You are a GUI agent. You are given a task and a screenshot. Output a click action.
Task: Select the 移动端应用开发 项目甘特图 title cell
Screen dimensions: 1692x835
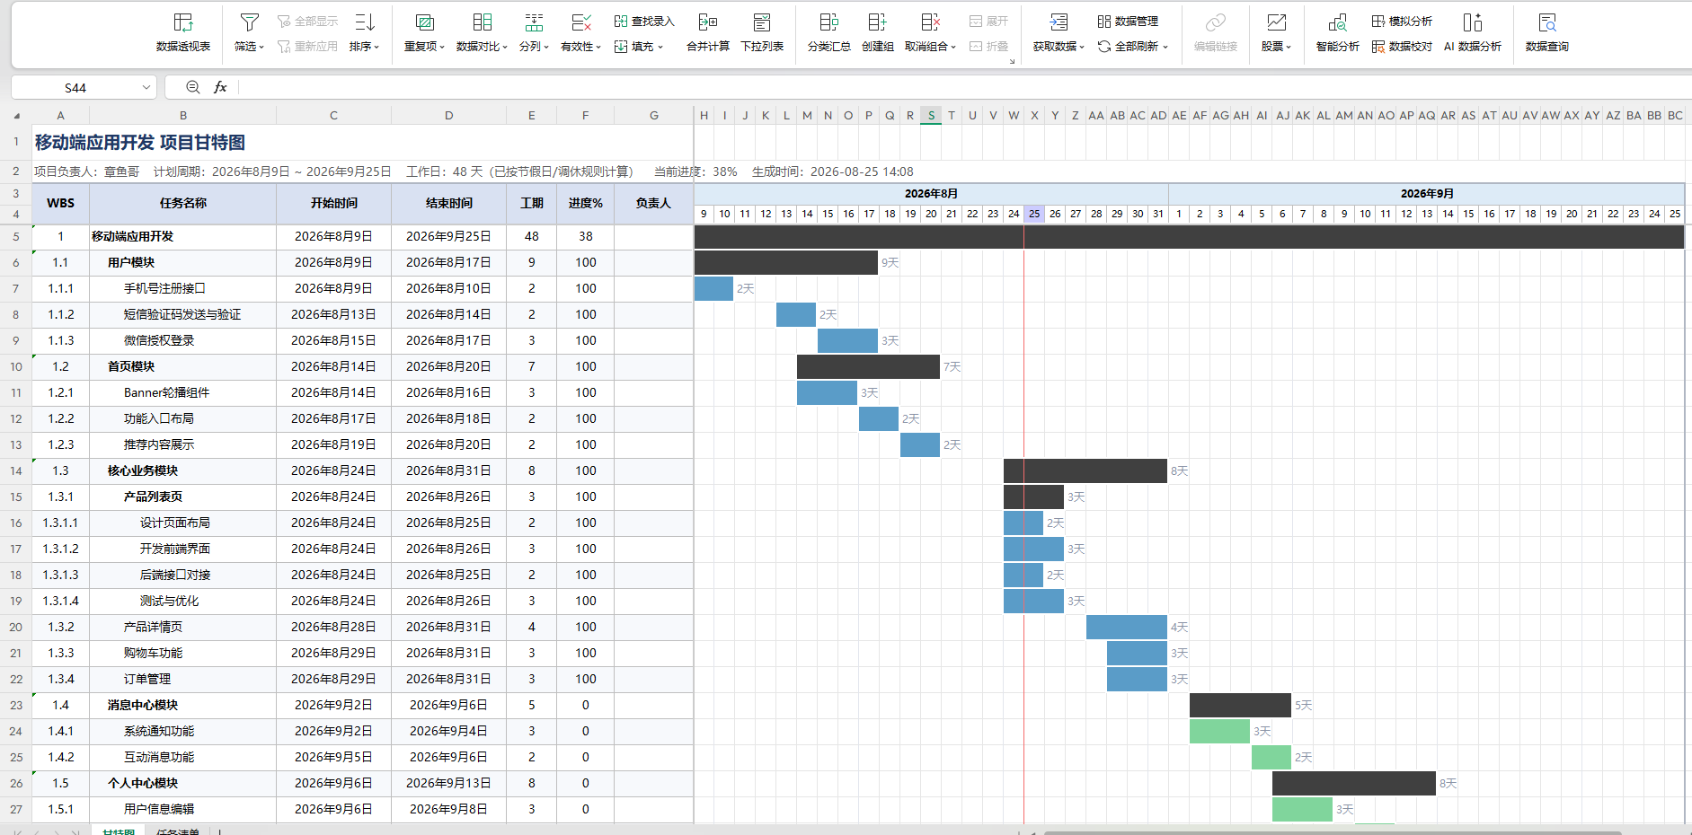coord(139,142)
